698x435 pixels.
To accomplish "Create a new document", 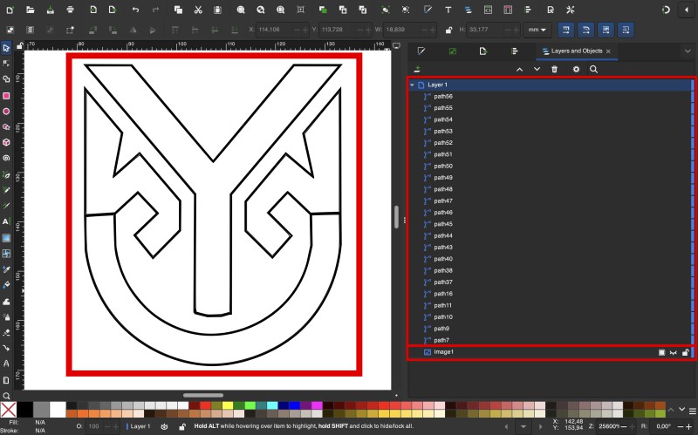I will pyautogui.click(x=10, y=10).
